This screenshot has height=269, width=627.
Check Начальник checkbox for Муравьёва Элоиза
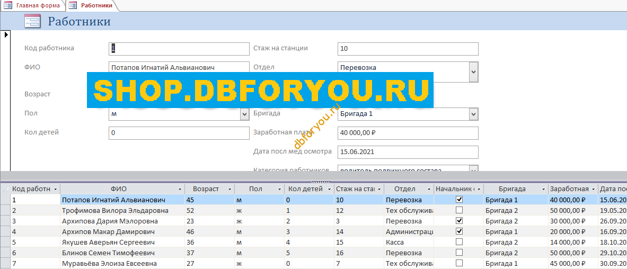click(460, 263)
